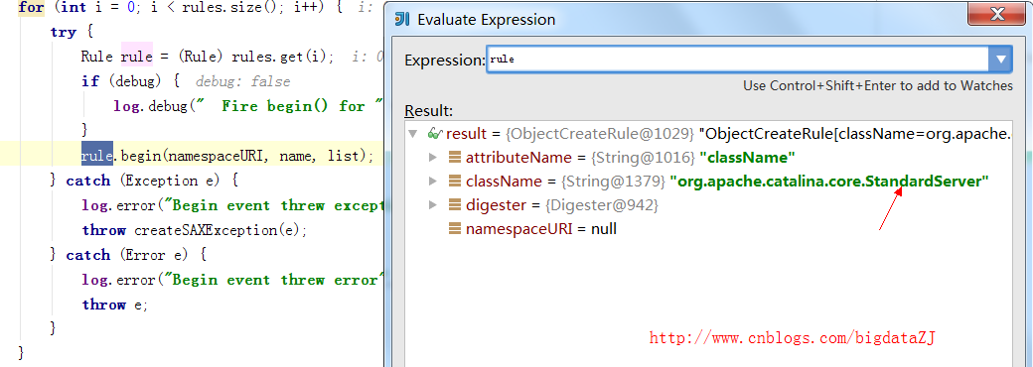Click the throw e; statement
Image resolution: width=1033 pixels, height=367 pixels.
click(x=114, y=305)
